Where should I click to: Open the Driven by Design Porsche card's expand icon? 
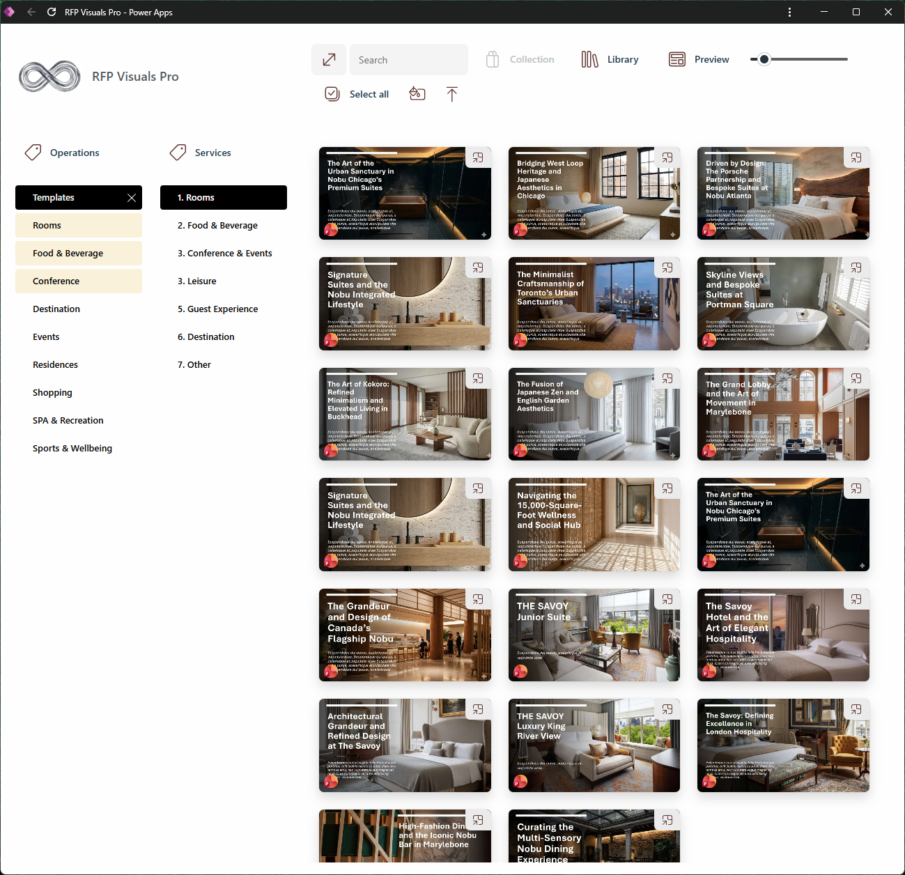coord(856,157)
